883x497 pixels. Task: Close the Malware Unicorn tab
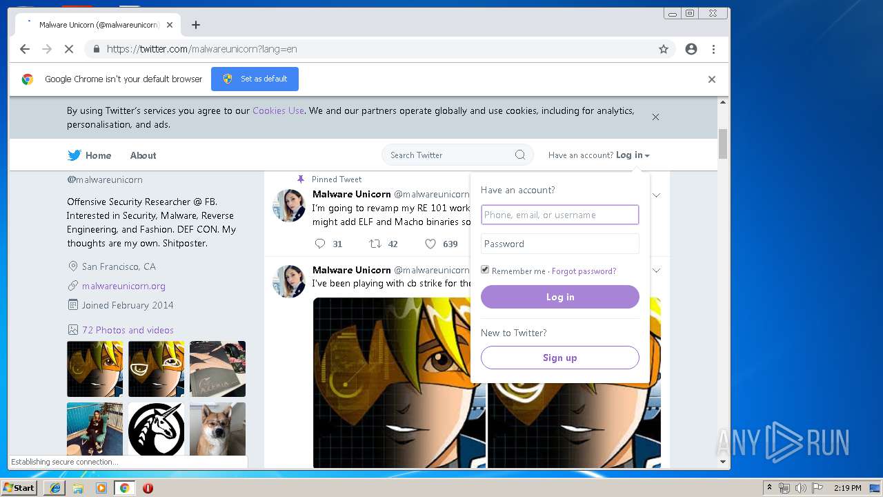coord(170,25)
